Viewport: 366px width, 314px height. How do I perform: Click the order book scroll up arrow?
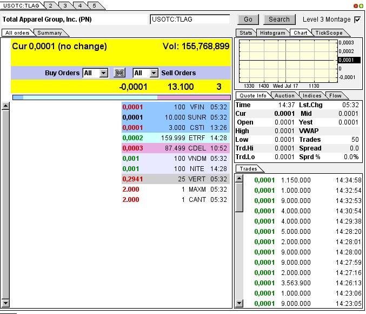[x=5, y=106]
